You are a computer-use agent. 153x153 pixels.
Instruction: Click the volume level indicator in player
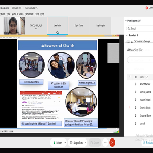coord(117,132)
